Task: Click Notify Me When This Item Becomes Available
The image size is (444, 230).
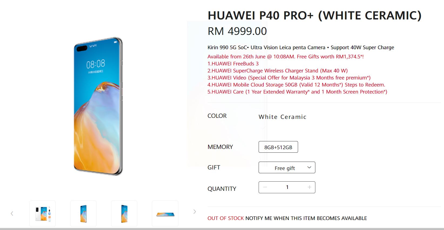Action: coord(306,218)
